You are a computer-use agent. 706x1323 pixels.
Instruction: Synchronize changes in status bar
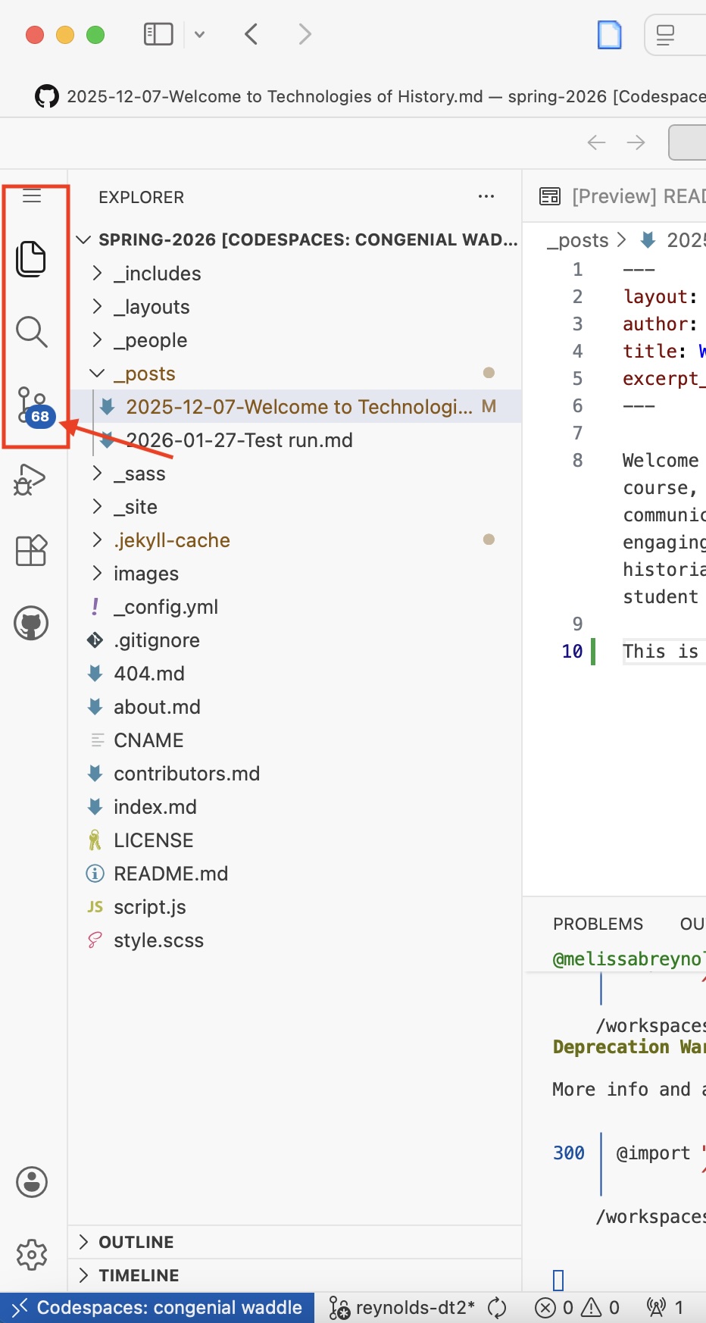[x=497, y=1308]
